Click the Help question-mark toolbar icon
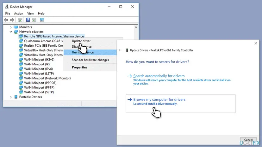 (x=28, y=20)
